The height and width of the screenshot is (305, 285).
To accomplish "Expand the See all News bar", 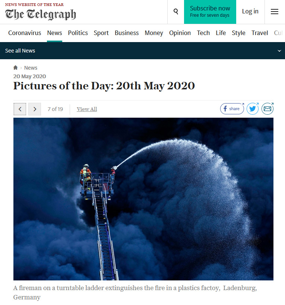I will pyautogui.click(x=142, y=51).
